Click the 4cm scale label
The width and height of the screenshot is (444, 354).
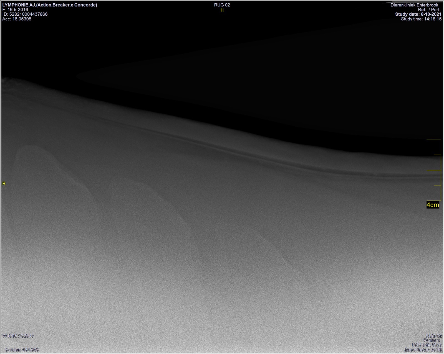click(x=433, y=205)
